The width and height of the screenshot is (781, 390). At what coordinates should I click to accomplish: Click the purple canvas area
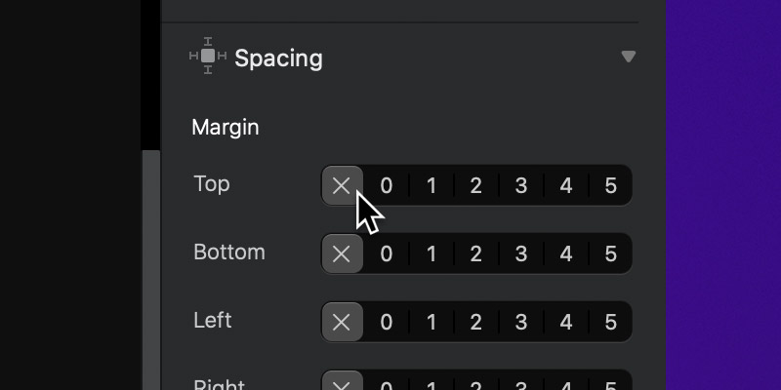pyautogui.click(x=723, y=195)
